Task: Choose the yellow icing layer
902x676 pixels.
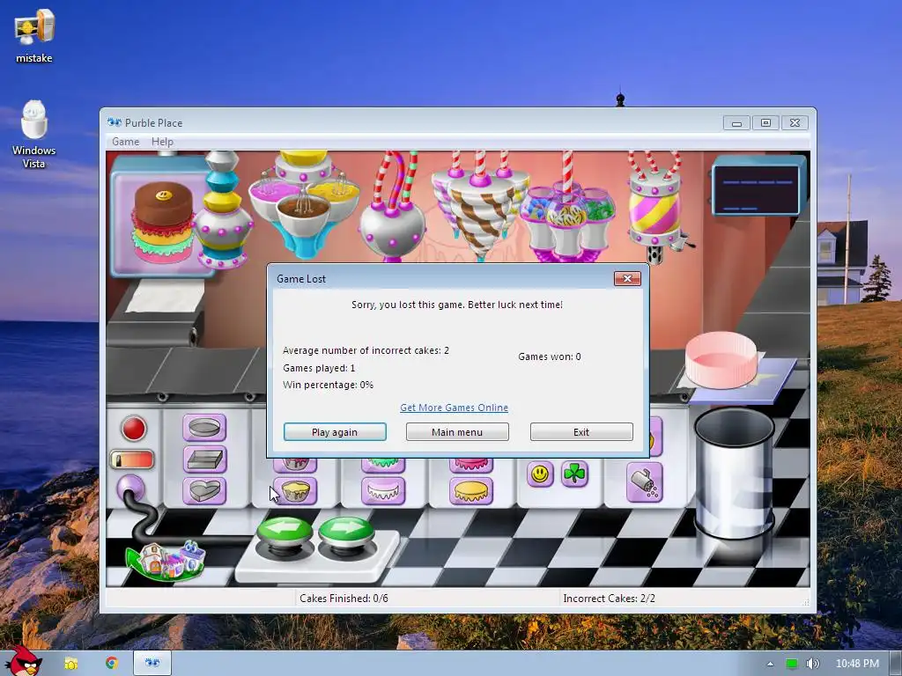Action: click(471, 491)
